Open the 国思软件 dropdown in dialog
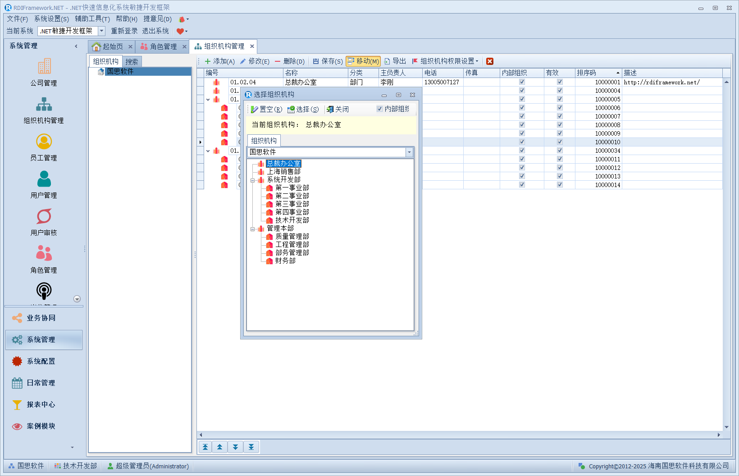This screenshot has width=739, height=476. [x=409, y=152]
